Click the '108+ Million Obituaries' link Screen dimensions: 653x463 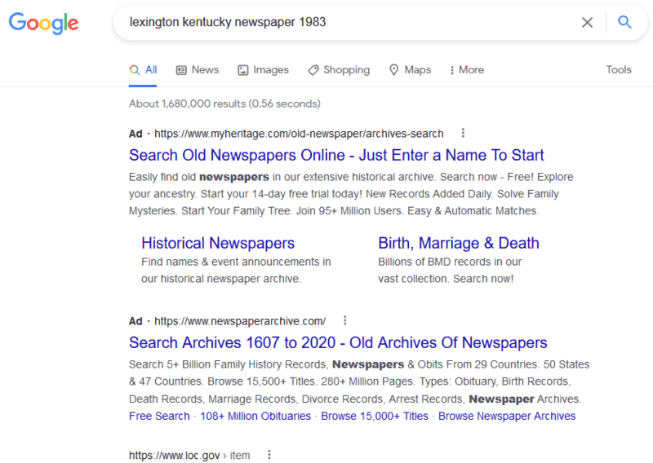point(255,416)
